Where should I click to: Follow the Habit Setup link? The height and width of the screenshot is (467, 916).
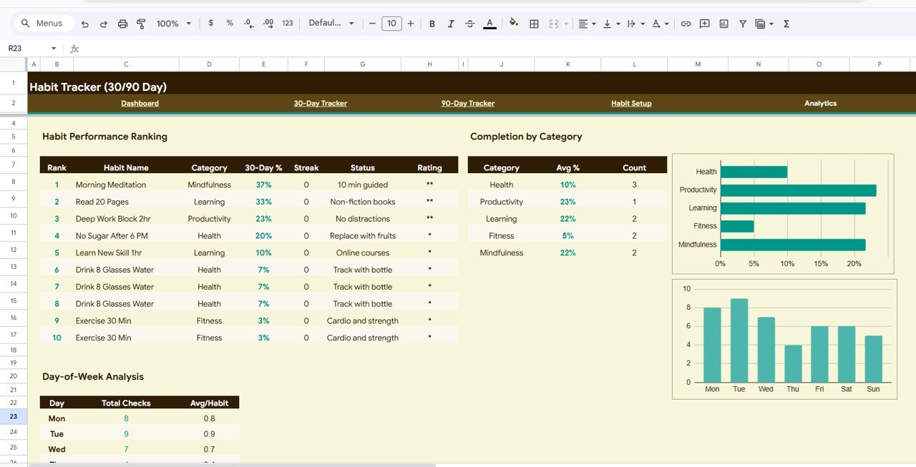pyautogui.click(x=631, y=103)
